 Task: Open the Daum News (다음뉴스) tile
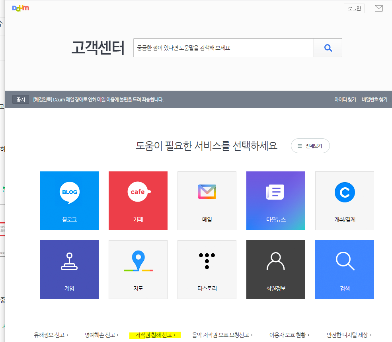tap(276, 200)
